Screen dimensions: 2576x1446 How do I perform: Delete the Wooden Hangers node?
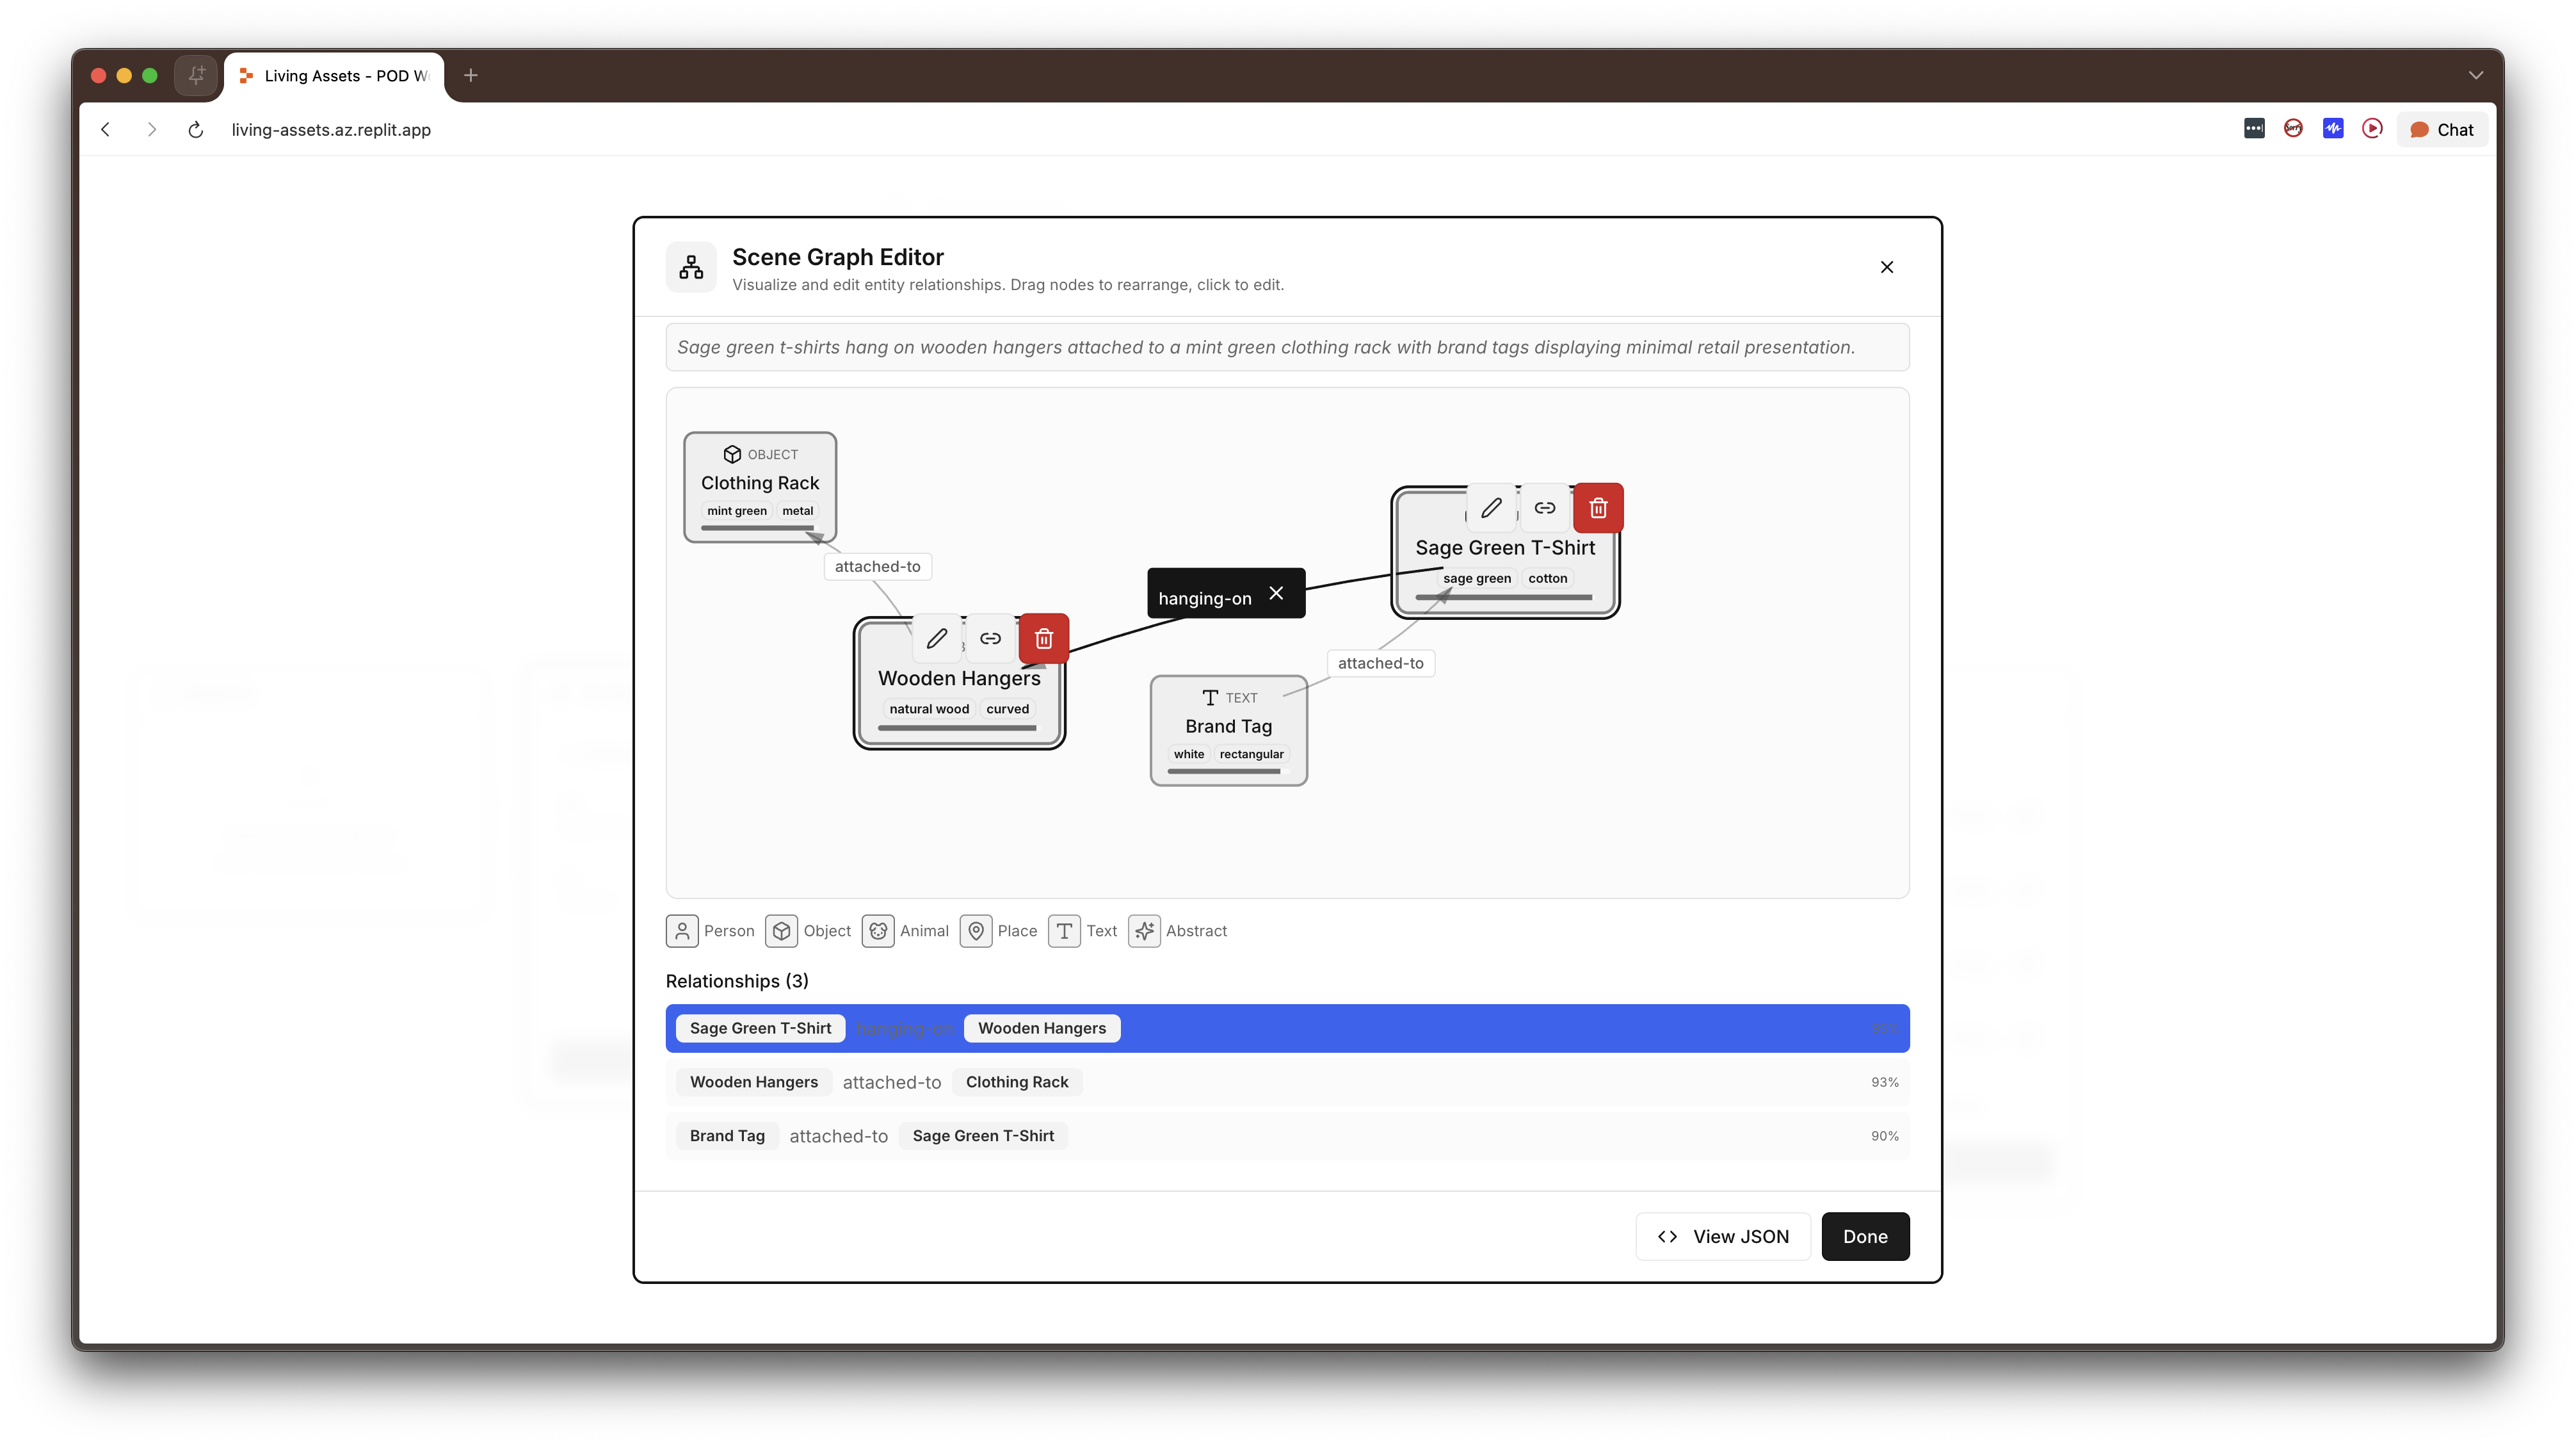1044,638
